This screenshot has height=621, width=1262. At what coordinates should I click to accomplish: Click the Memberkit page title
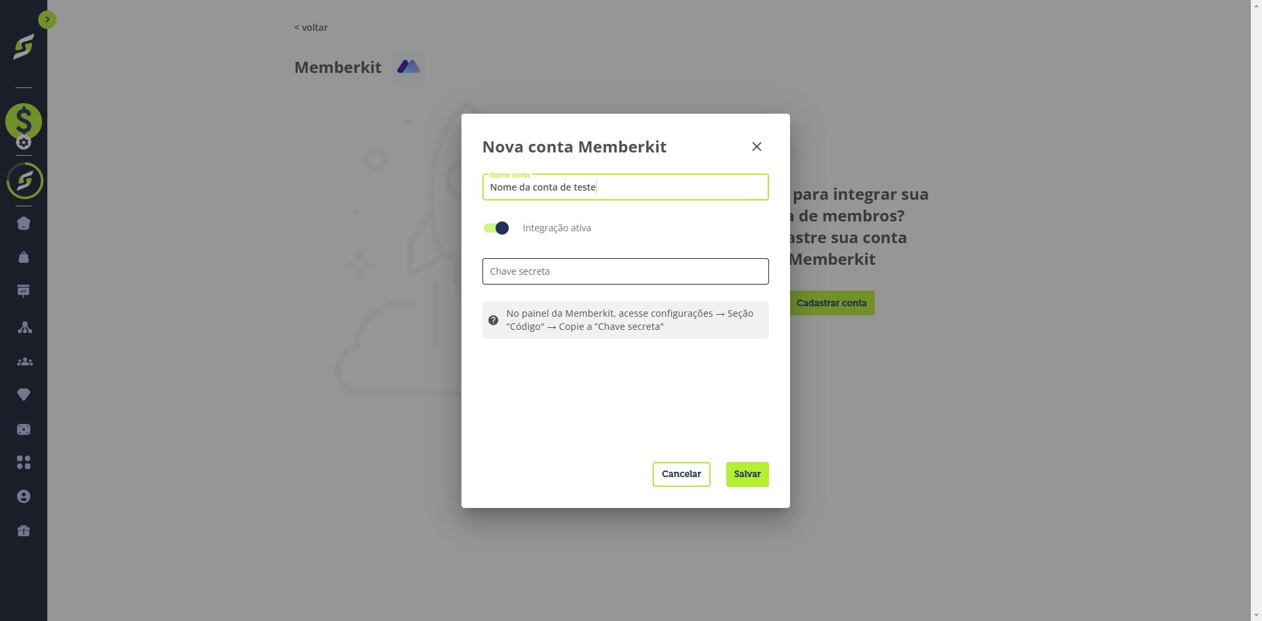tap(338, 67)
